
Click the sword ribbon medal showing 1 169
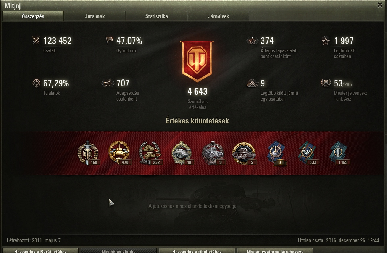pos(339,153)
